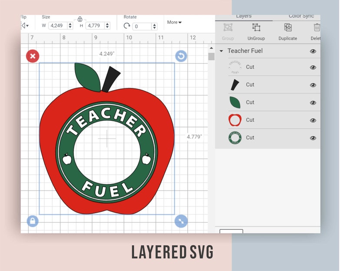Click the height input field showing 4,779

click(x=95, y=26)
